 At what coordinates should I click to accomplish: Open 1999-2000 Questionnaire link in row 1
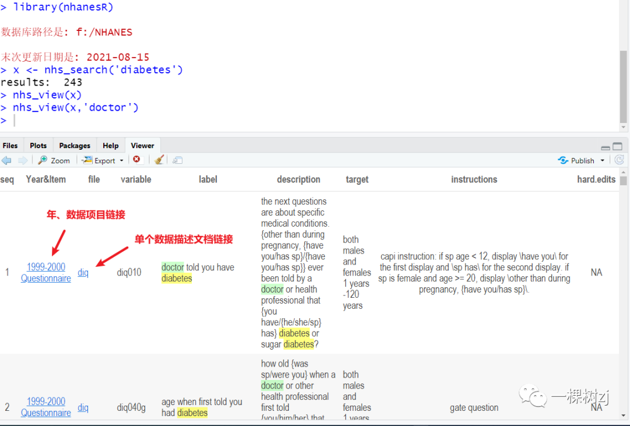(46, 272)
